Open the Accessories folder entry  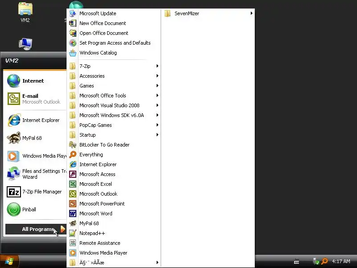pos(114,76)
